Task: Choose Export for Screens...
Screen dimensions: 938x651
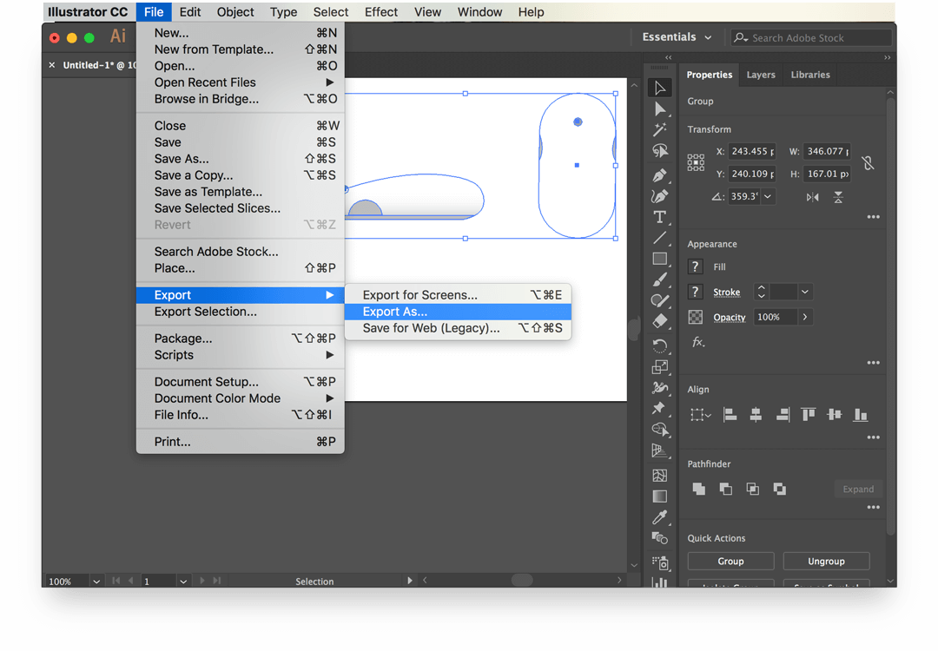Action: tap(458, 295)
